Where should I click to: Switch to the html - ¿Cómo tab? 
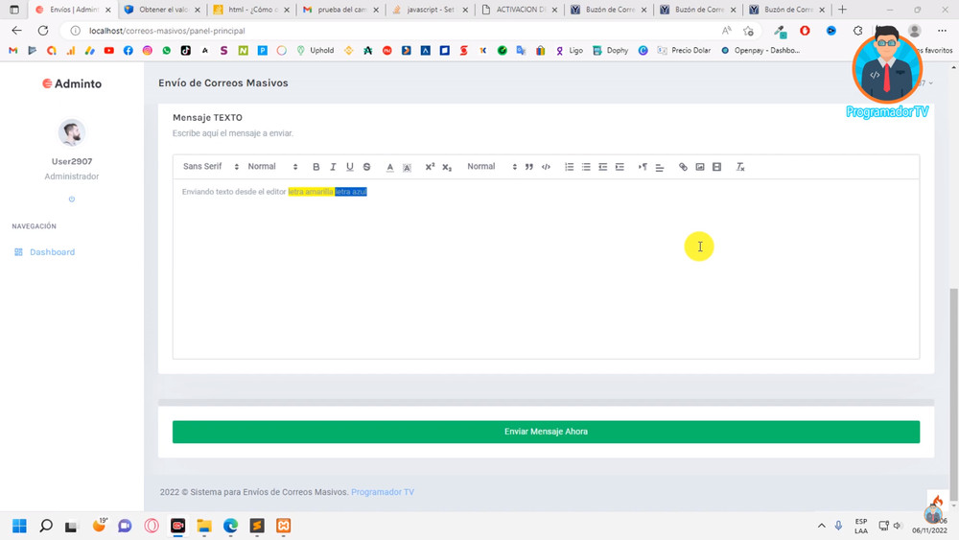pyautogui.click(x=252, y=10)
